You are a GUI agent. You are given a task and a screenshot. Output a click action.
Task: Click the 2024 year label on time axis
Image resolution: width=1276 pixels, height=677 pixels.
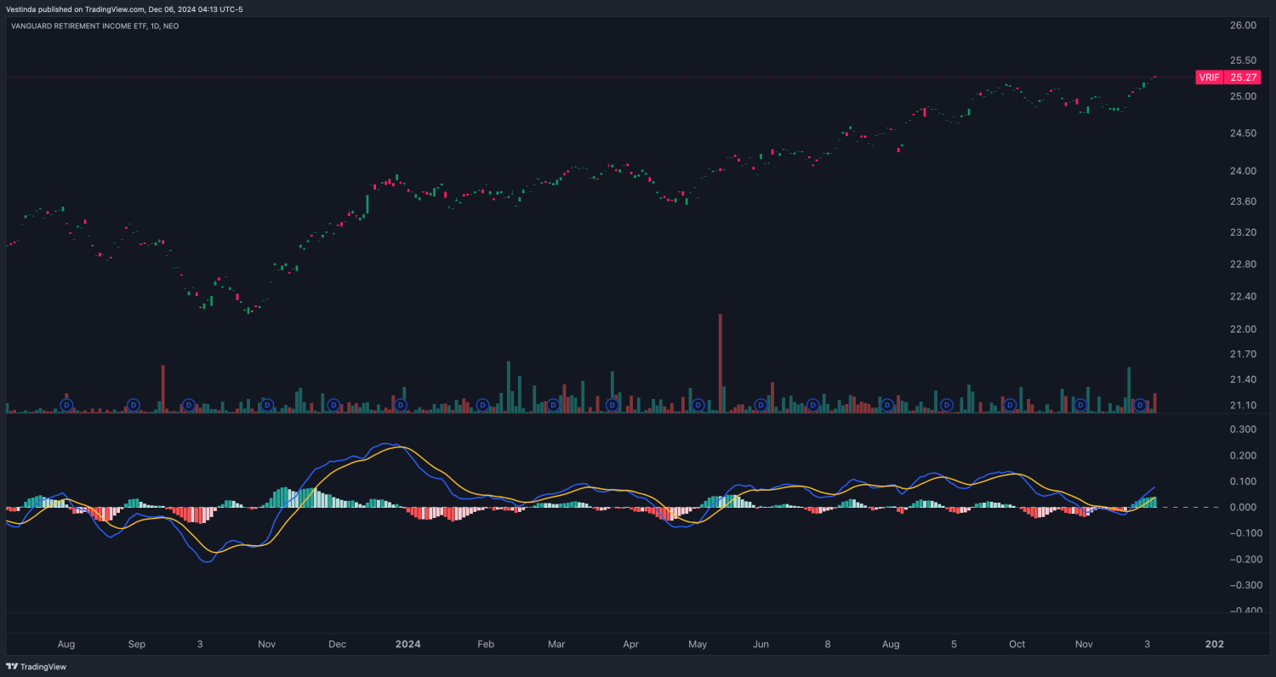point(407,645)
